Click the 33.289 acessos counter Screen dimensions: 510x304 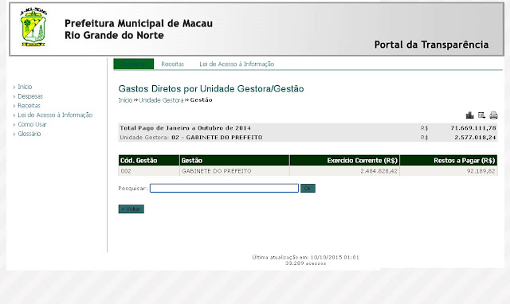point(305,263)
